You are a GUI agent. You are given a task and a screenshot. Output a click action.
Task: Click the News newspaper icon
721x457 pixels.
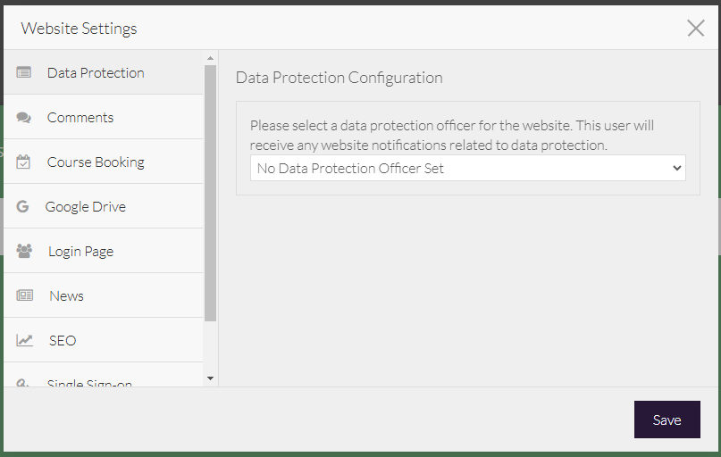[x=24, y=295]
